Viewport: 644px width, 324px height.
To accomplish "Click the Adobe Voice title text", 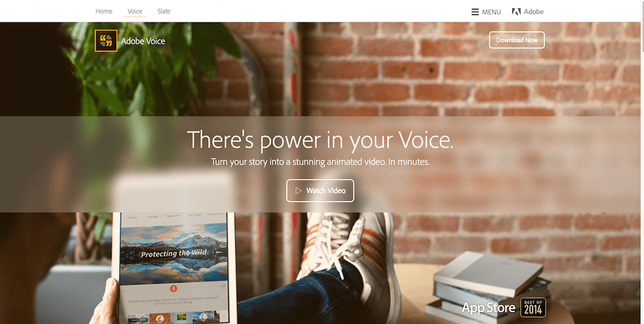I will (143, 41).
